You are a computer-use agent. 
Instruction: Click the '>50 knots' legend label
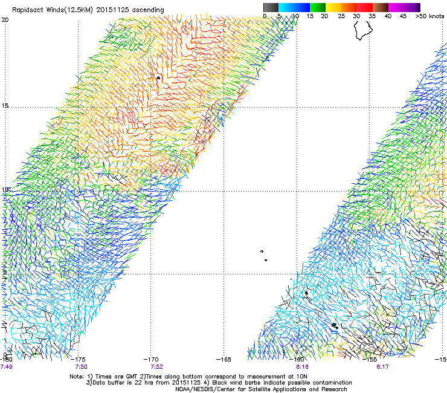click(429, 16)
